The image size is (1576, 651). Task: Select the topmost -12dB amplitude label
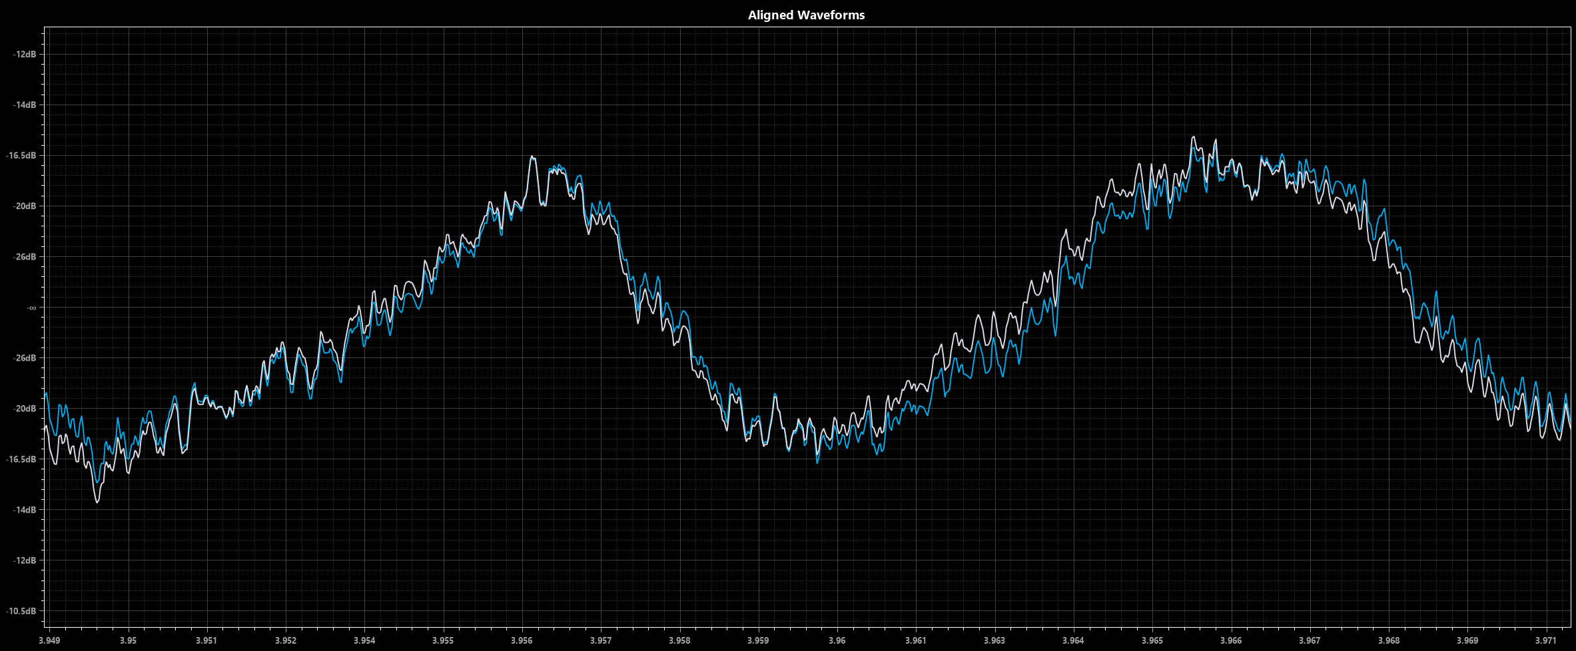[x=24, y=55]
